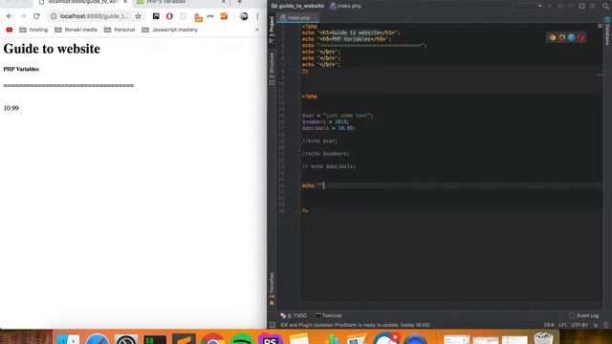Show more bookmarks overflow chevron
The width and height of the screenshot is (612, 344).
tap(257, 30)
